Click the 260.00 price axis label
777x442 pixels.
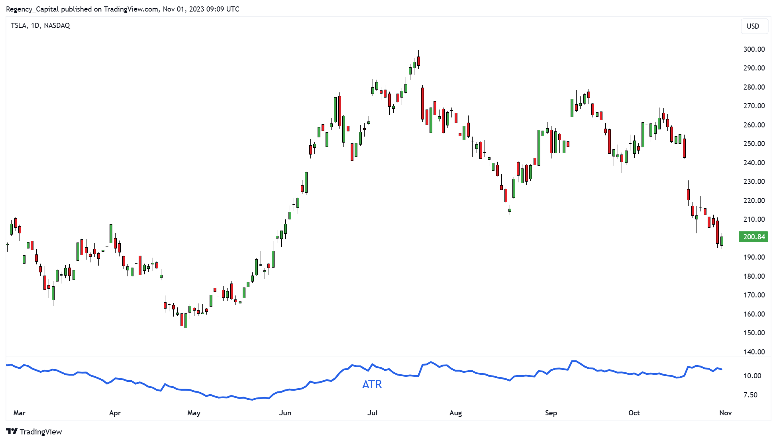pyautogui.click(x=754, y=125)
